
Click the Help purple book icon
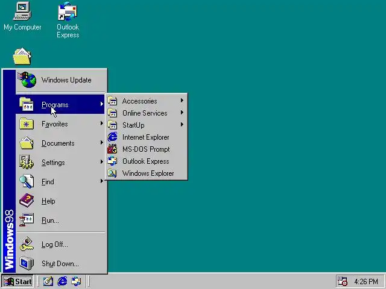coord(27,200)
